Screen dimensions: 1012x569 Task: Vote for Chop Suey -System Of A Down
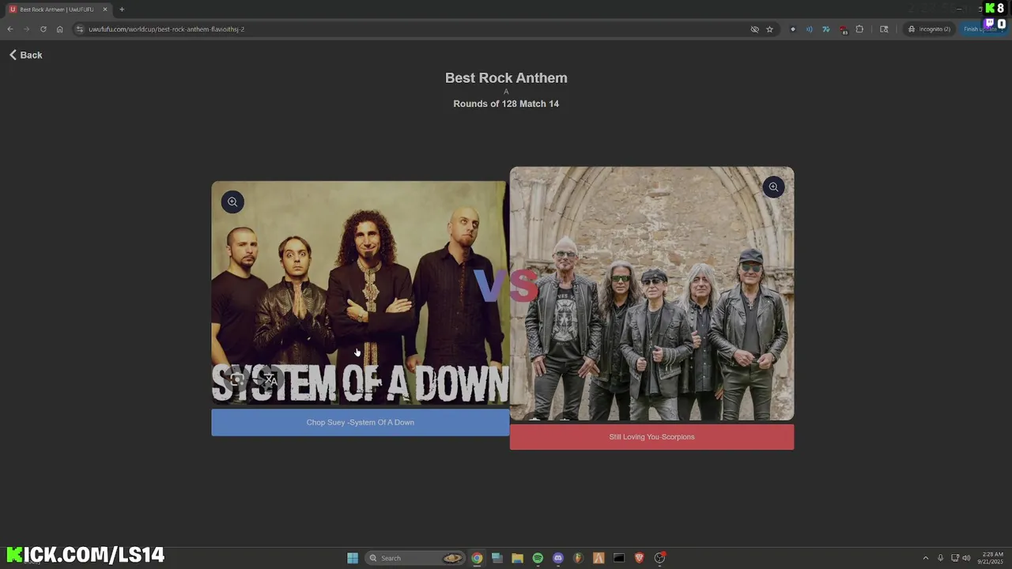click(x=361, y=422)
